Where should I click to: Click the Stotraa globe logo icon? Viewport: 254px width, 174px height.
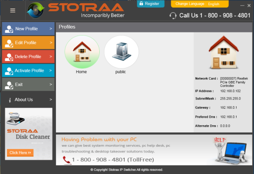tap(36, 10)
